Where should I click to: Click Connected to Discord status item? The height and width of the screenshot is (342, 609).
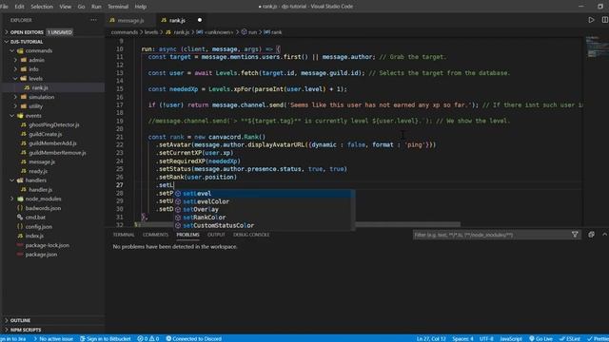click(x=194, y=338)
